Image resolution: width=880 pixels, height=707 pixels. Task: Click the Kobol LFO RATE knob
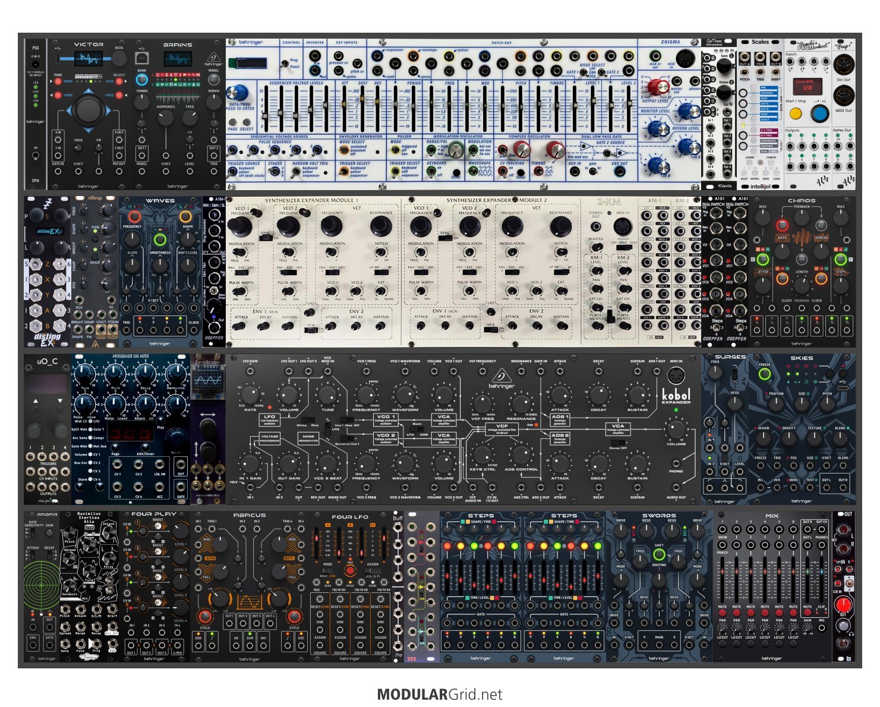tap(250, 394)
